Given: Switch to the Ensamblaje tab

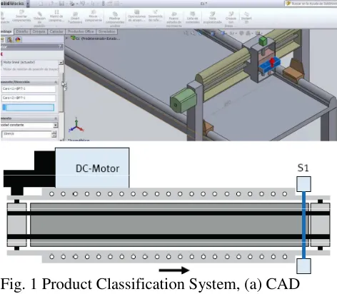Looking at the screenshot, I should (6, 31).
